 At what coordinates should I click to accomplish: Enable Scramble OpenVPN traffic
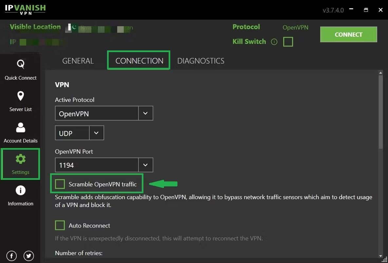pyautogui.click(x=60, y=184)
